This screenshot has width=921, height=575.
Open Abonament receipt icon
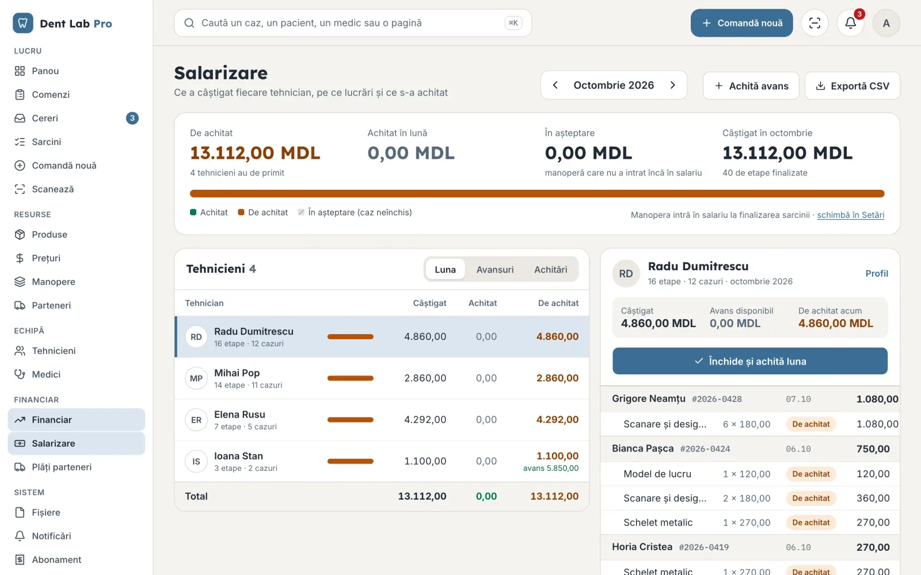tap(20, 559)
